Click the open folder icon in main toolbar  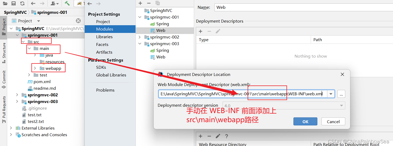pos(5,3)
